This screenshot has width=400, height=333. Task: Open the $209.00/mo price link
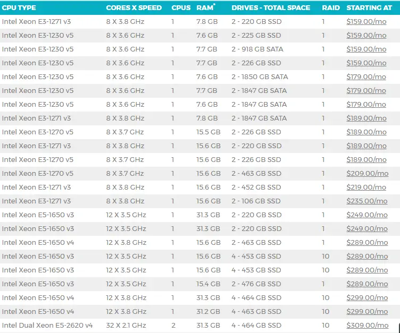pyautogui.click(x=368, y=174)
